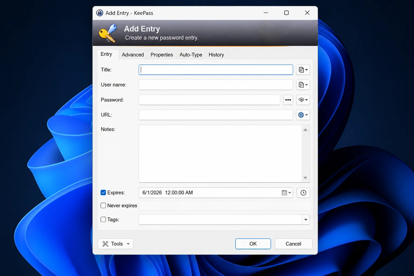414x276 pixels.
Task: Toggle password visibility eye icon
Action: pos(303,100)
